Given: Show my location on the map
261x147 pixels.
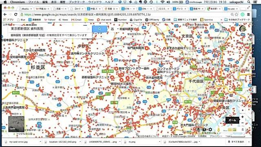Looking at the screenshot, I should point(243,110).
